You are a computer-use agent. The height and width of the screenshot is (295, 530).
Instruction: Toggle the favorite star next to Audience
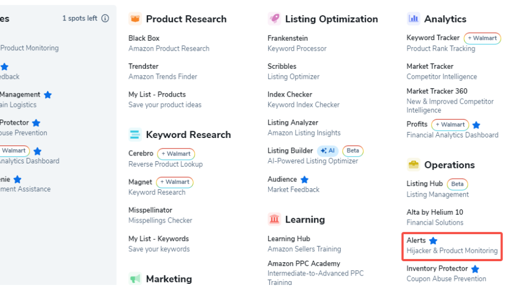304,180
